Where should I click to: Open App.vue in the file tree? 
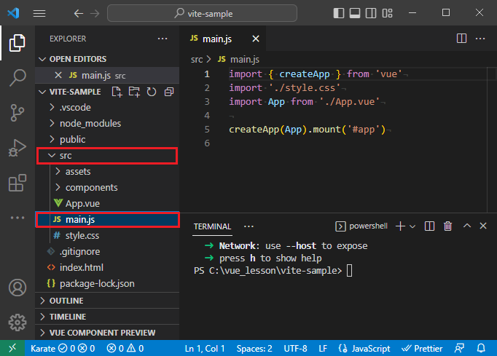point(107,203)
